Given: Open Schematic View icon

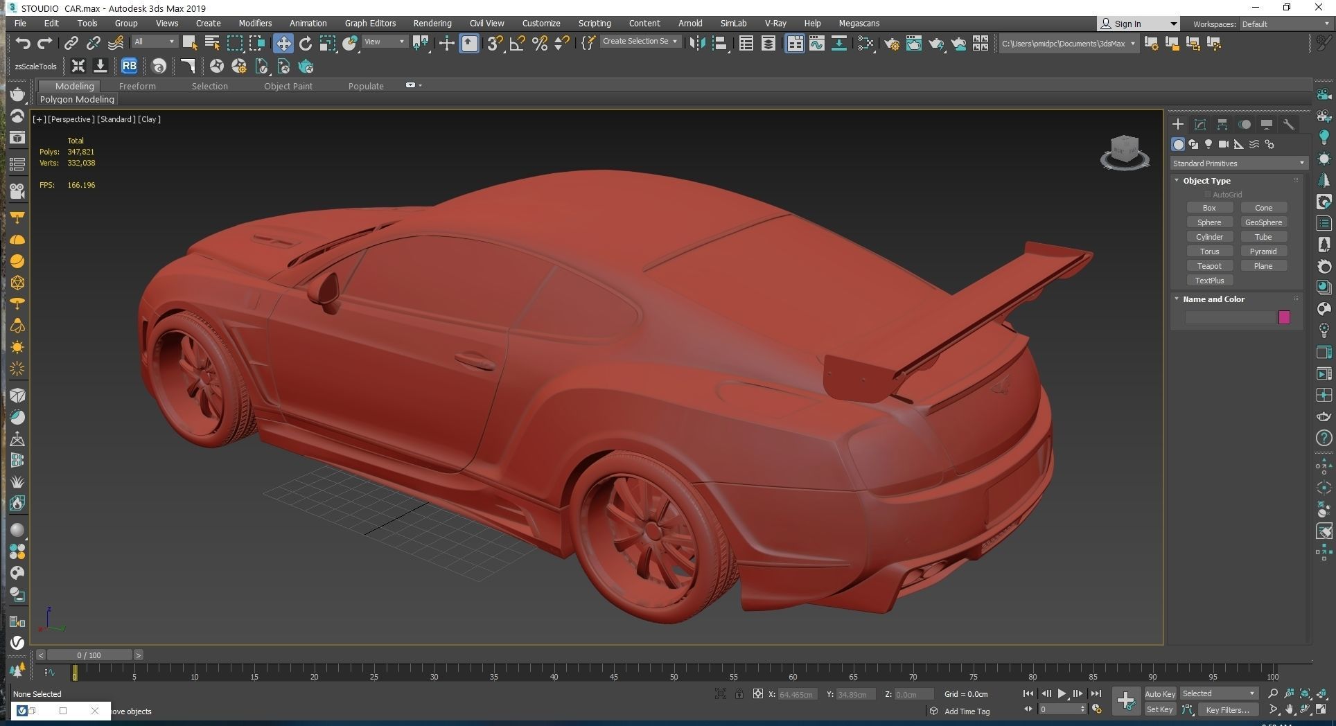Looking at the screenshot, I should click(x=839, y=44).
